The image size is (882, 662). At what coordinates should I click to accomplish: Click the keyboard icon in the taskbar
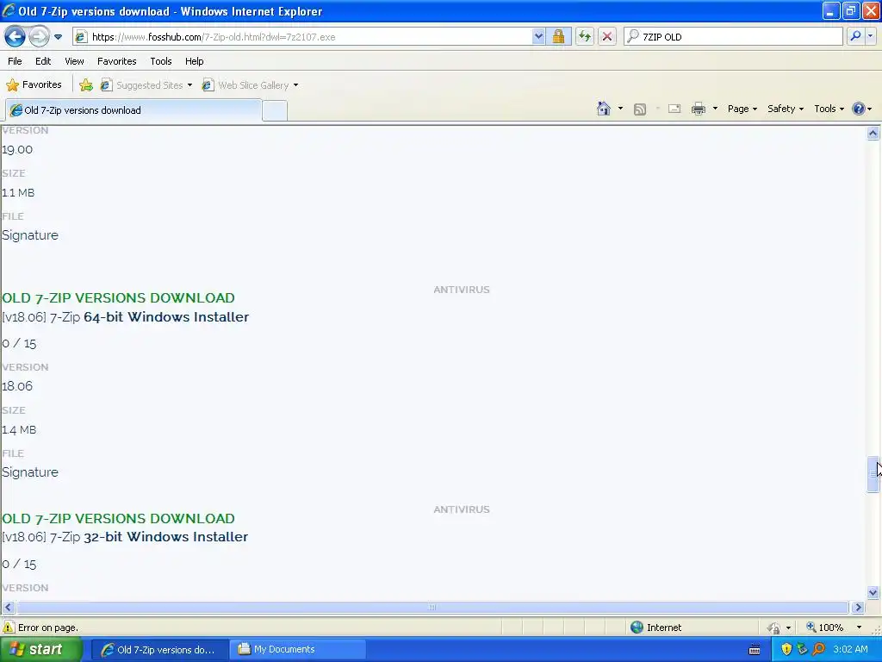tap(755, 650)
